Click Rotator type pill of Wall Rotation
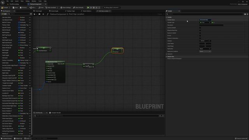Image resolution: width=249 pixels, height=140 pixels. [21, 33]
